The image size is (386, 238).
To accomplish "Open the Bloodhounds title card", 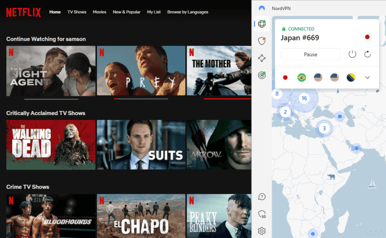I will pyautogui.click(x=51, y=216).
